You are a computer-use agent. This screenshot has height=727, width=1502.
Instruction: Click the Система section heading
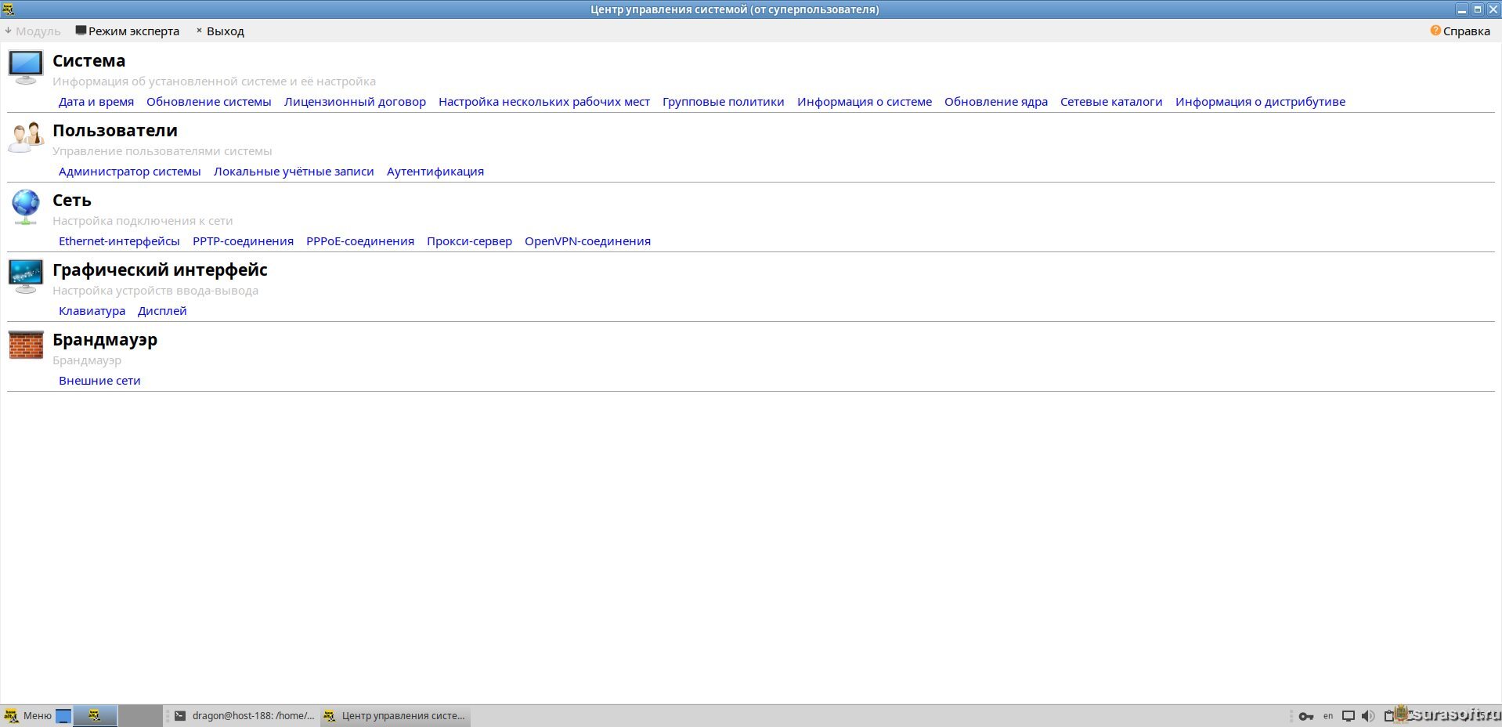tap(88, 61)
